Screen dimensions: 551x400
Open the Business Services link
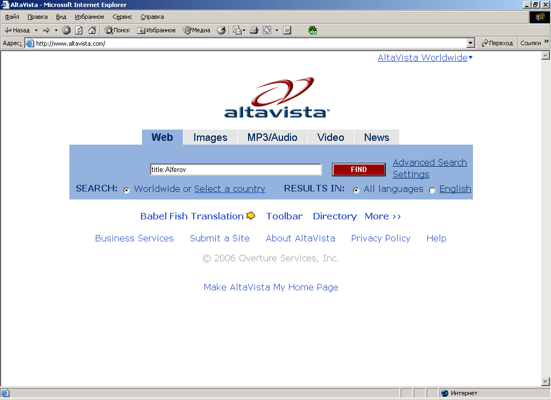[x=134, y=239]
